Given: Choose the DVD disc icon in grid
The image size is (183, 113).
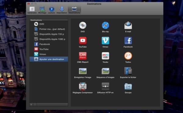Looking at the screenshot, I should 83,25.
